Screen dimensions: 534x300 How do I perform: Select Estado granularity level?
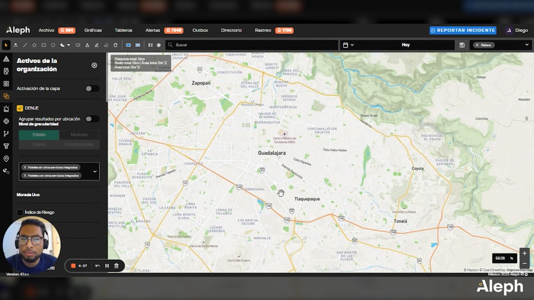(x=39, y=135)
